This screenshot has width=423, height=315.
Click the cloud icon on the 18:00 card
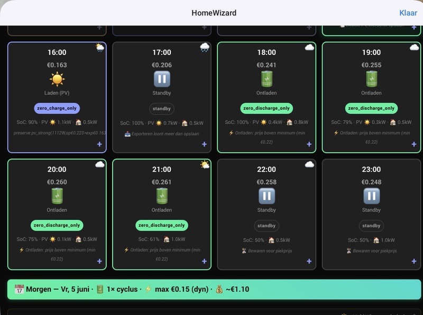click(x=309, y=48)
